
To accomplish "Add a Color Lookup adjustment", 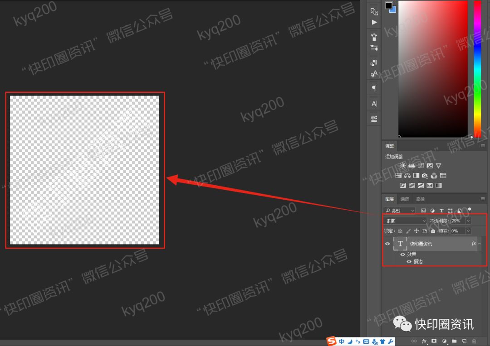I will [x=443, y=176].
